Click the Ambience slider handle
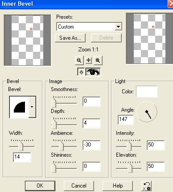The width and height of the screenshot is (173, 192). 61,146
